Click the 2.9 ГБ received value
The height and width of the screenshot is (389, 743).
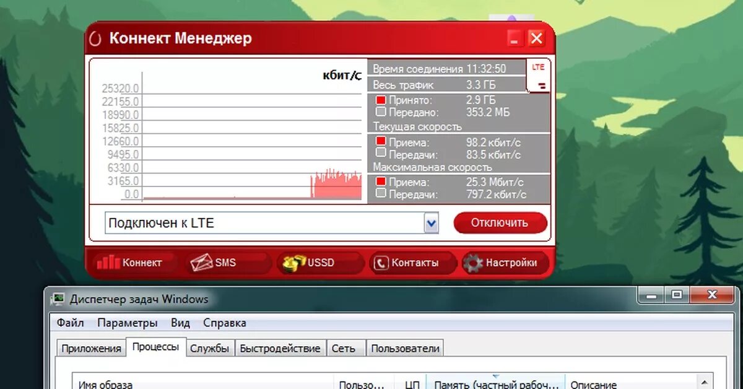coord(481,100)
